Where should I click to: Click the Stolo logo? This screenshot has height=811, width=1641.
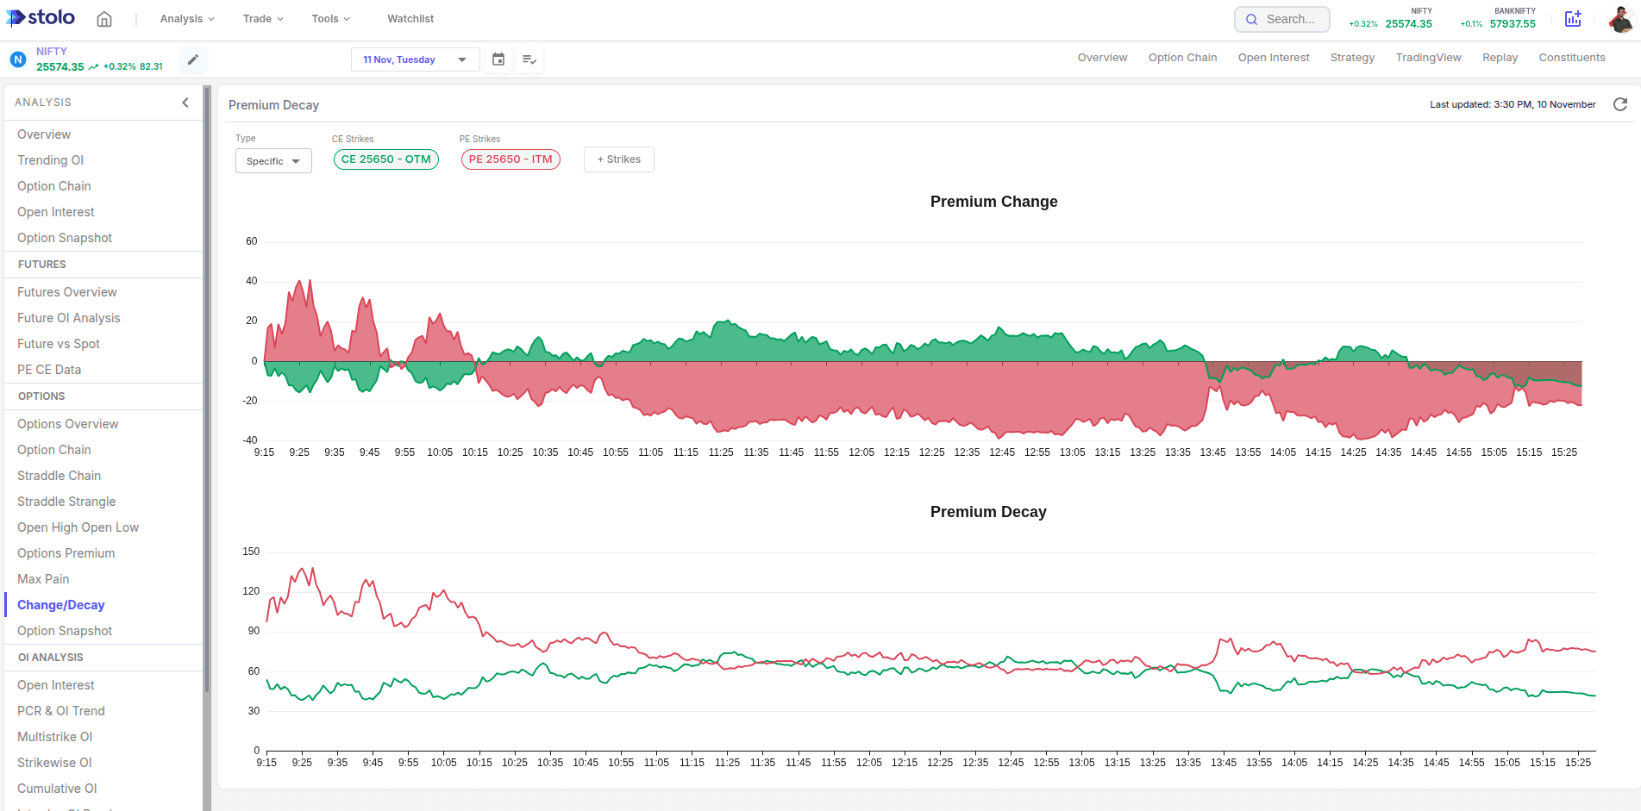click(x=41, y=18)
